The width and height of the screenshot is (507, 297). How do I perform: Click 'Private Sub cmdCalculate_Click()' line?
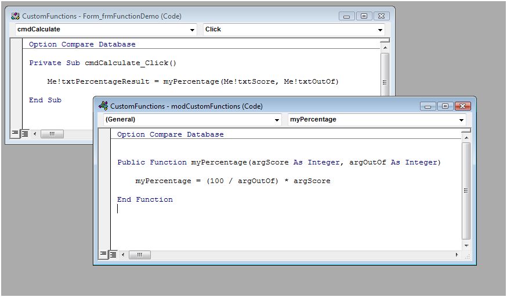pos(103,63)
